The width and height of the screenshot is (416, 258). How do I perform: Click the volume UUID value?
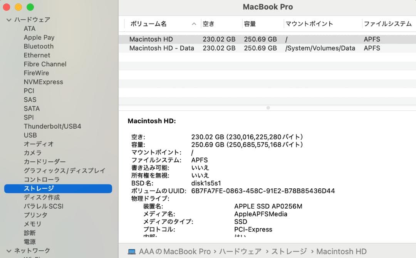pos(263,191)
